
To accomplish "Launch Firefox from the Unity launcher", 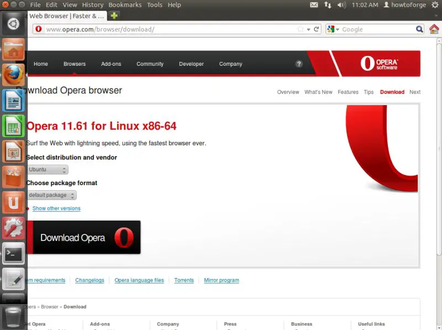I will [13, 75].
